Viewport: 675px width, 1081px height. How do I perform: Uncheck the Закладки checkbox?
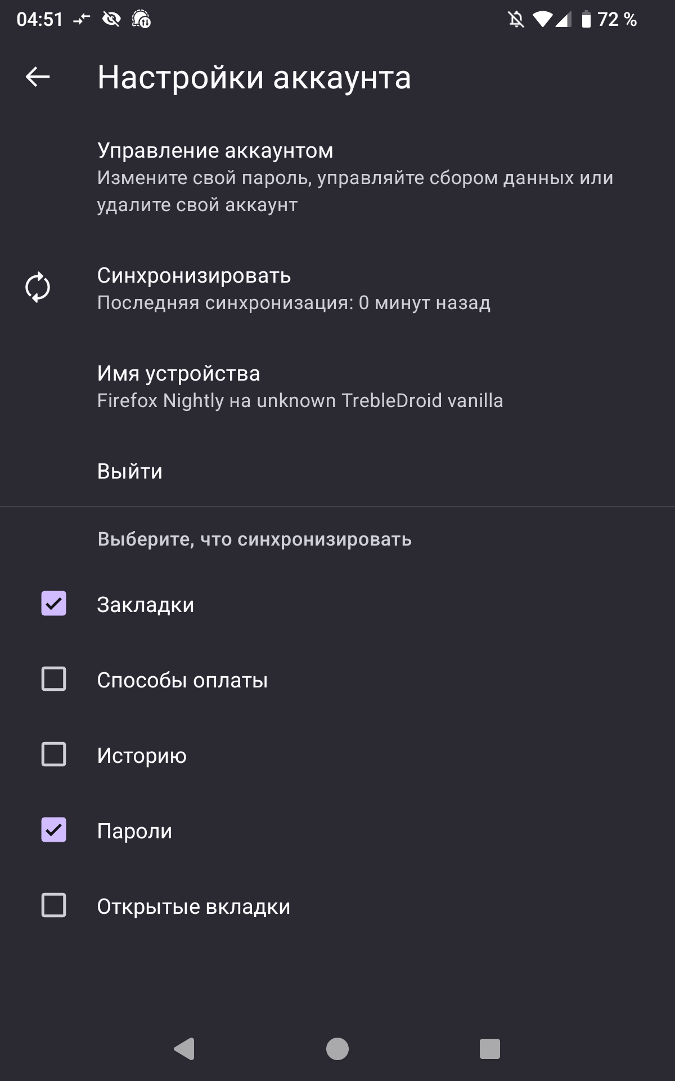[x=53, y=604]
